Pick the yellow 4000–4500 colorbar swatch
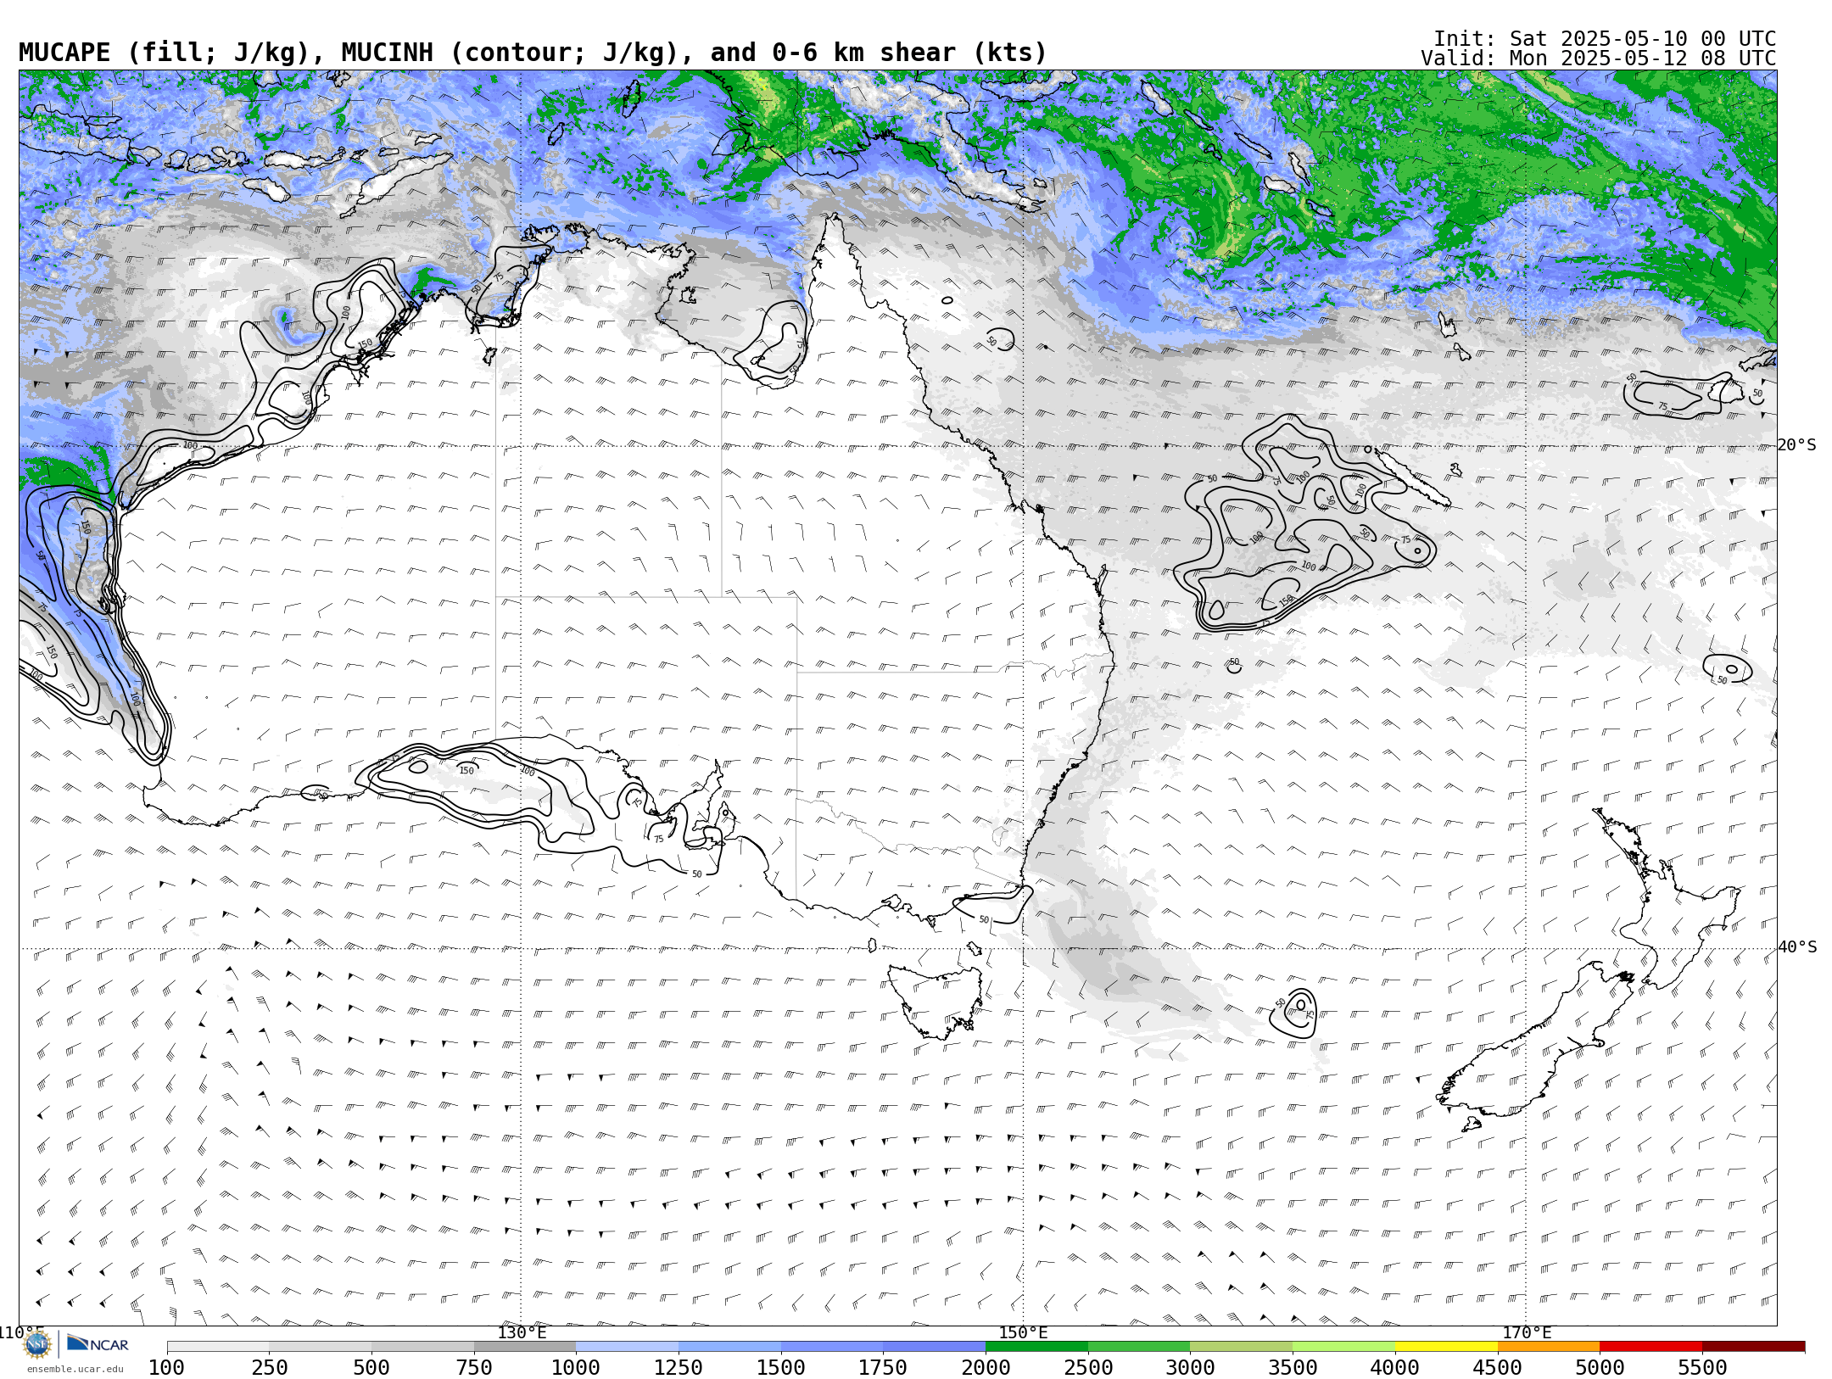1832x1379 pixels. click(1446, 1347)
